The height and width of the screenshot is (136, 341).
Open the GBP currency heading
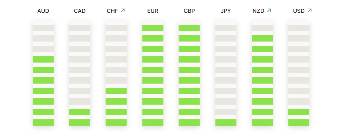point(189,11)
